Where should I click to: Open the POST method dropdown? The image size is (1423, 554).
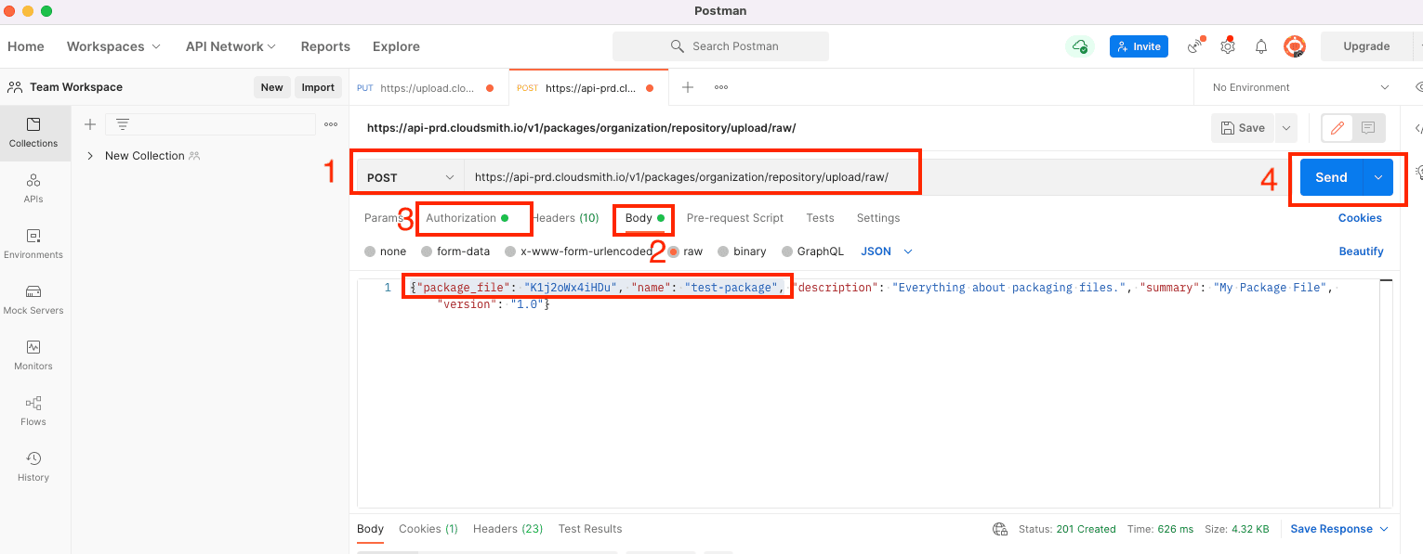410,177
